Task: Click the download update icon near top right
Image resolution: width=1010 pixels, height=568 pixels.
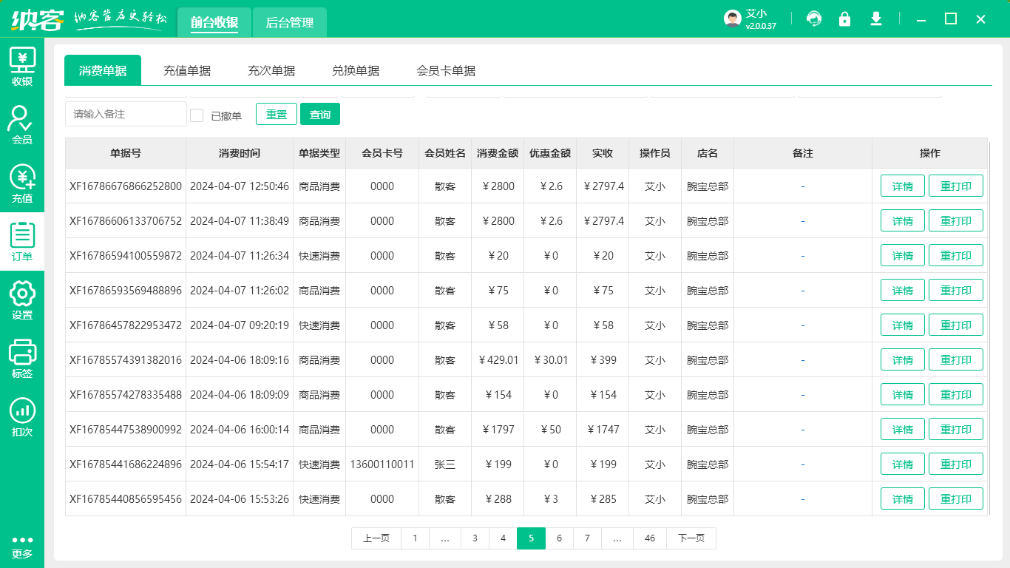Action: point(876,18)
